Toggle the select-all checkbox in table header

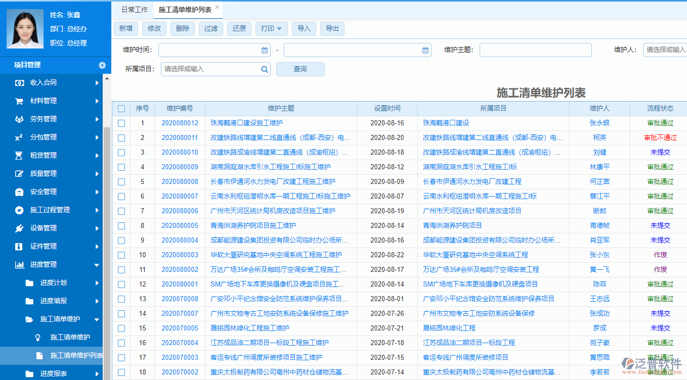pos(121,108)
